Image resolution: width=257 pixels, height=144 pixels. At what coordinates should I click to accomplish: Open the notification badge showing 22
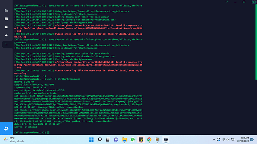pyautogui.click(x=252, y=140)
